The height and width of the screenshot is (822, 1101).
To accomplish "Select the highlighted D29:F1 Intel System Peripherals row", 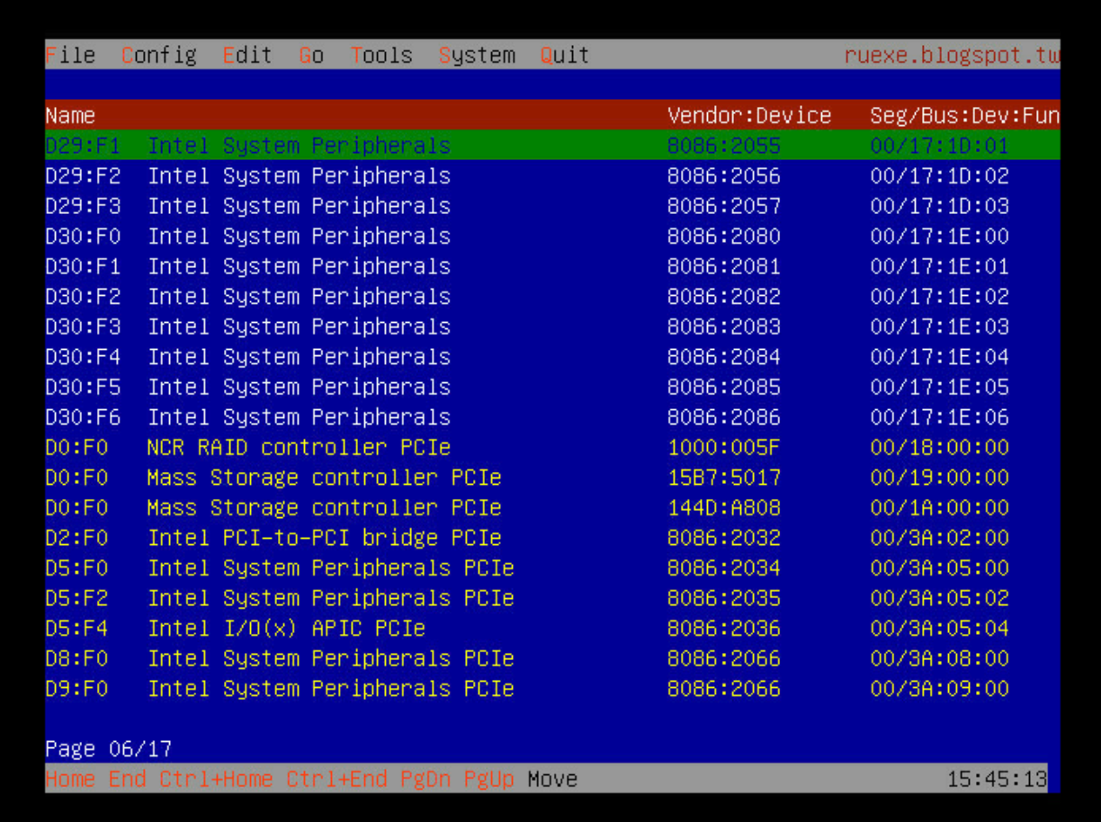I will click(x=552, y=145).
